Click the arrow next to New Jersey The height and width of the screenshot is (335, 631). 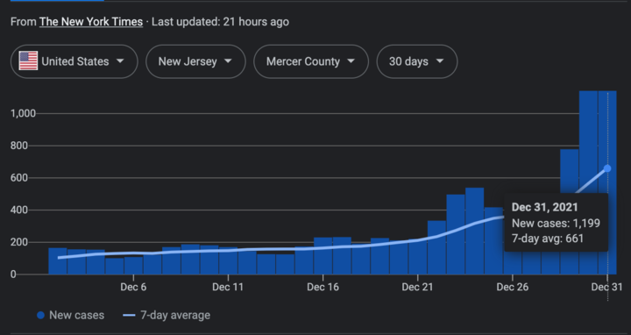pyautogui.click(x=228, y=61)
